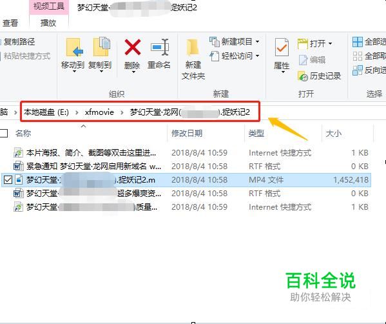Screen dimensions: 386x324
Task: Select the file ending 超多爆爽资...
Action: point(93,194)
